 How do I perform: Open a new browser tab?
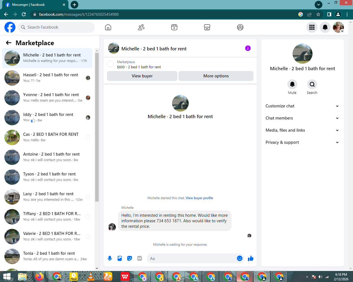[74, 5]
